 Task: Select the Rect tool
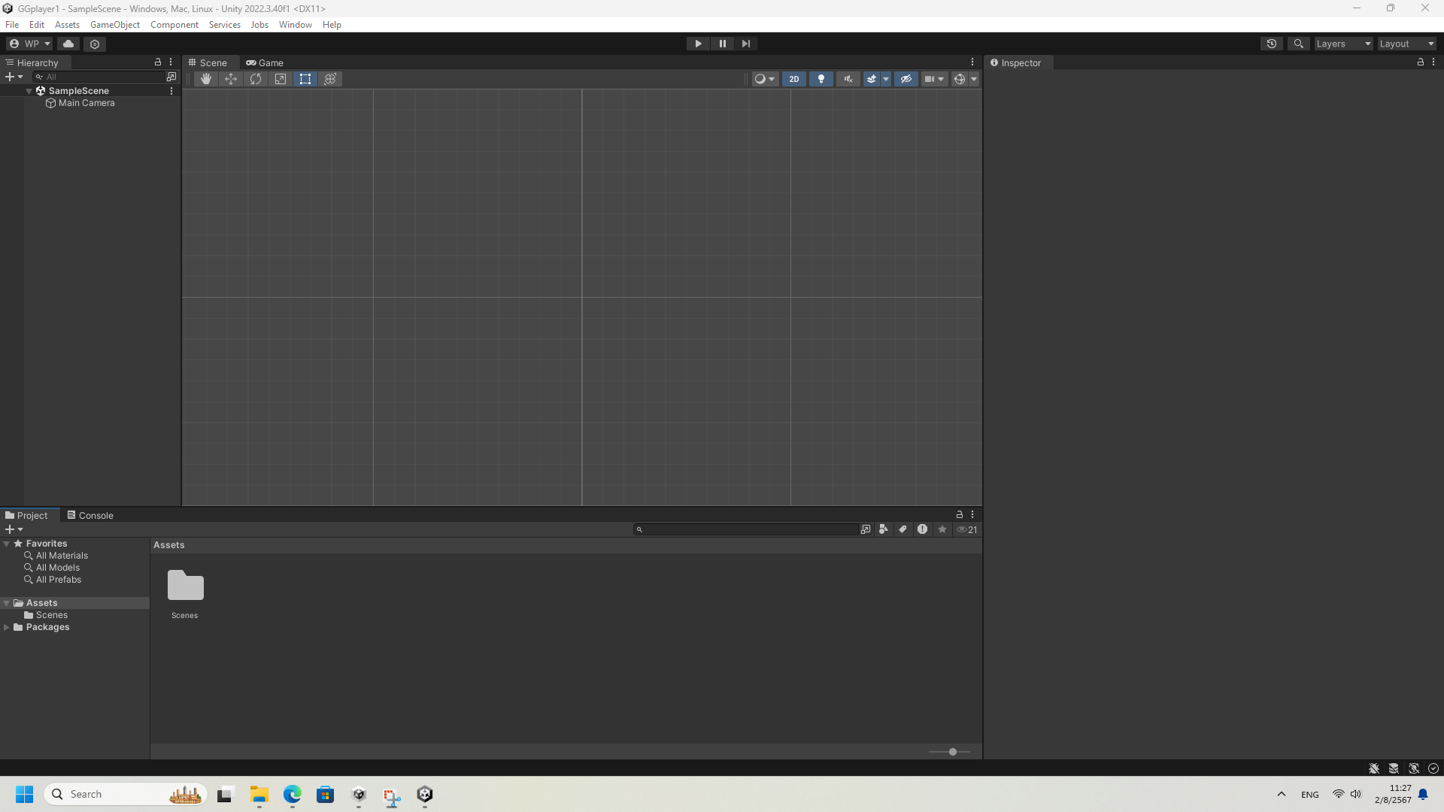305,79
